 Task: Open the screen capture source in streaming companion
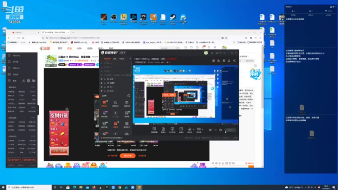[x=154, y=130]
